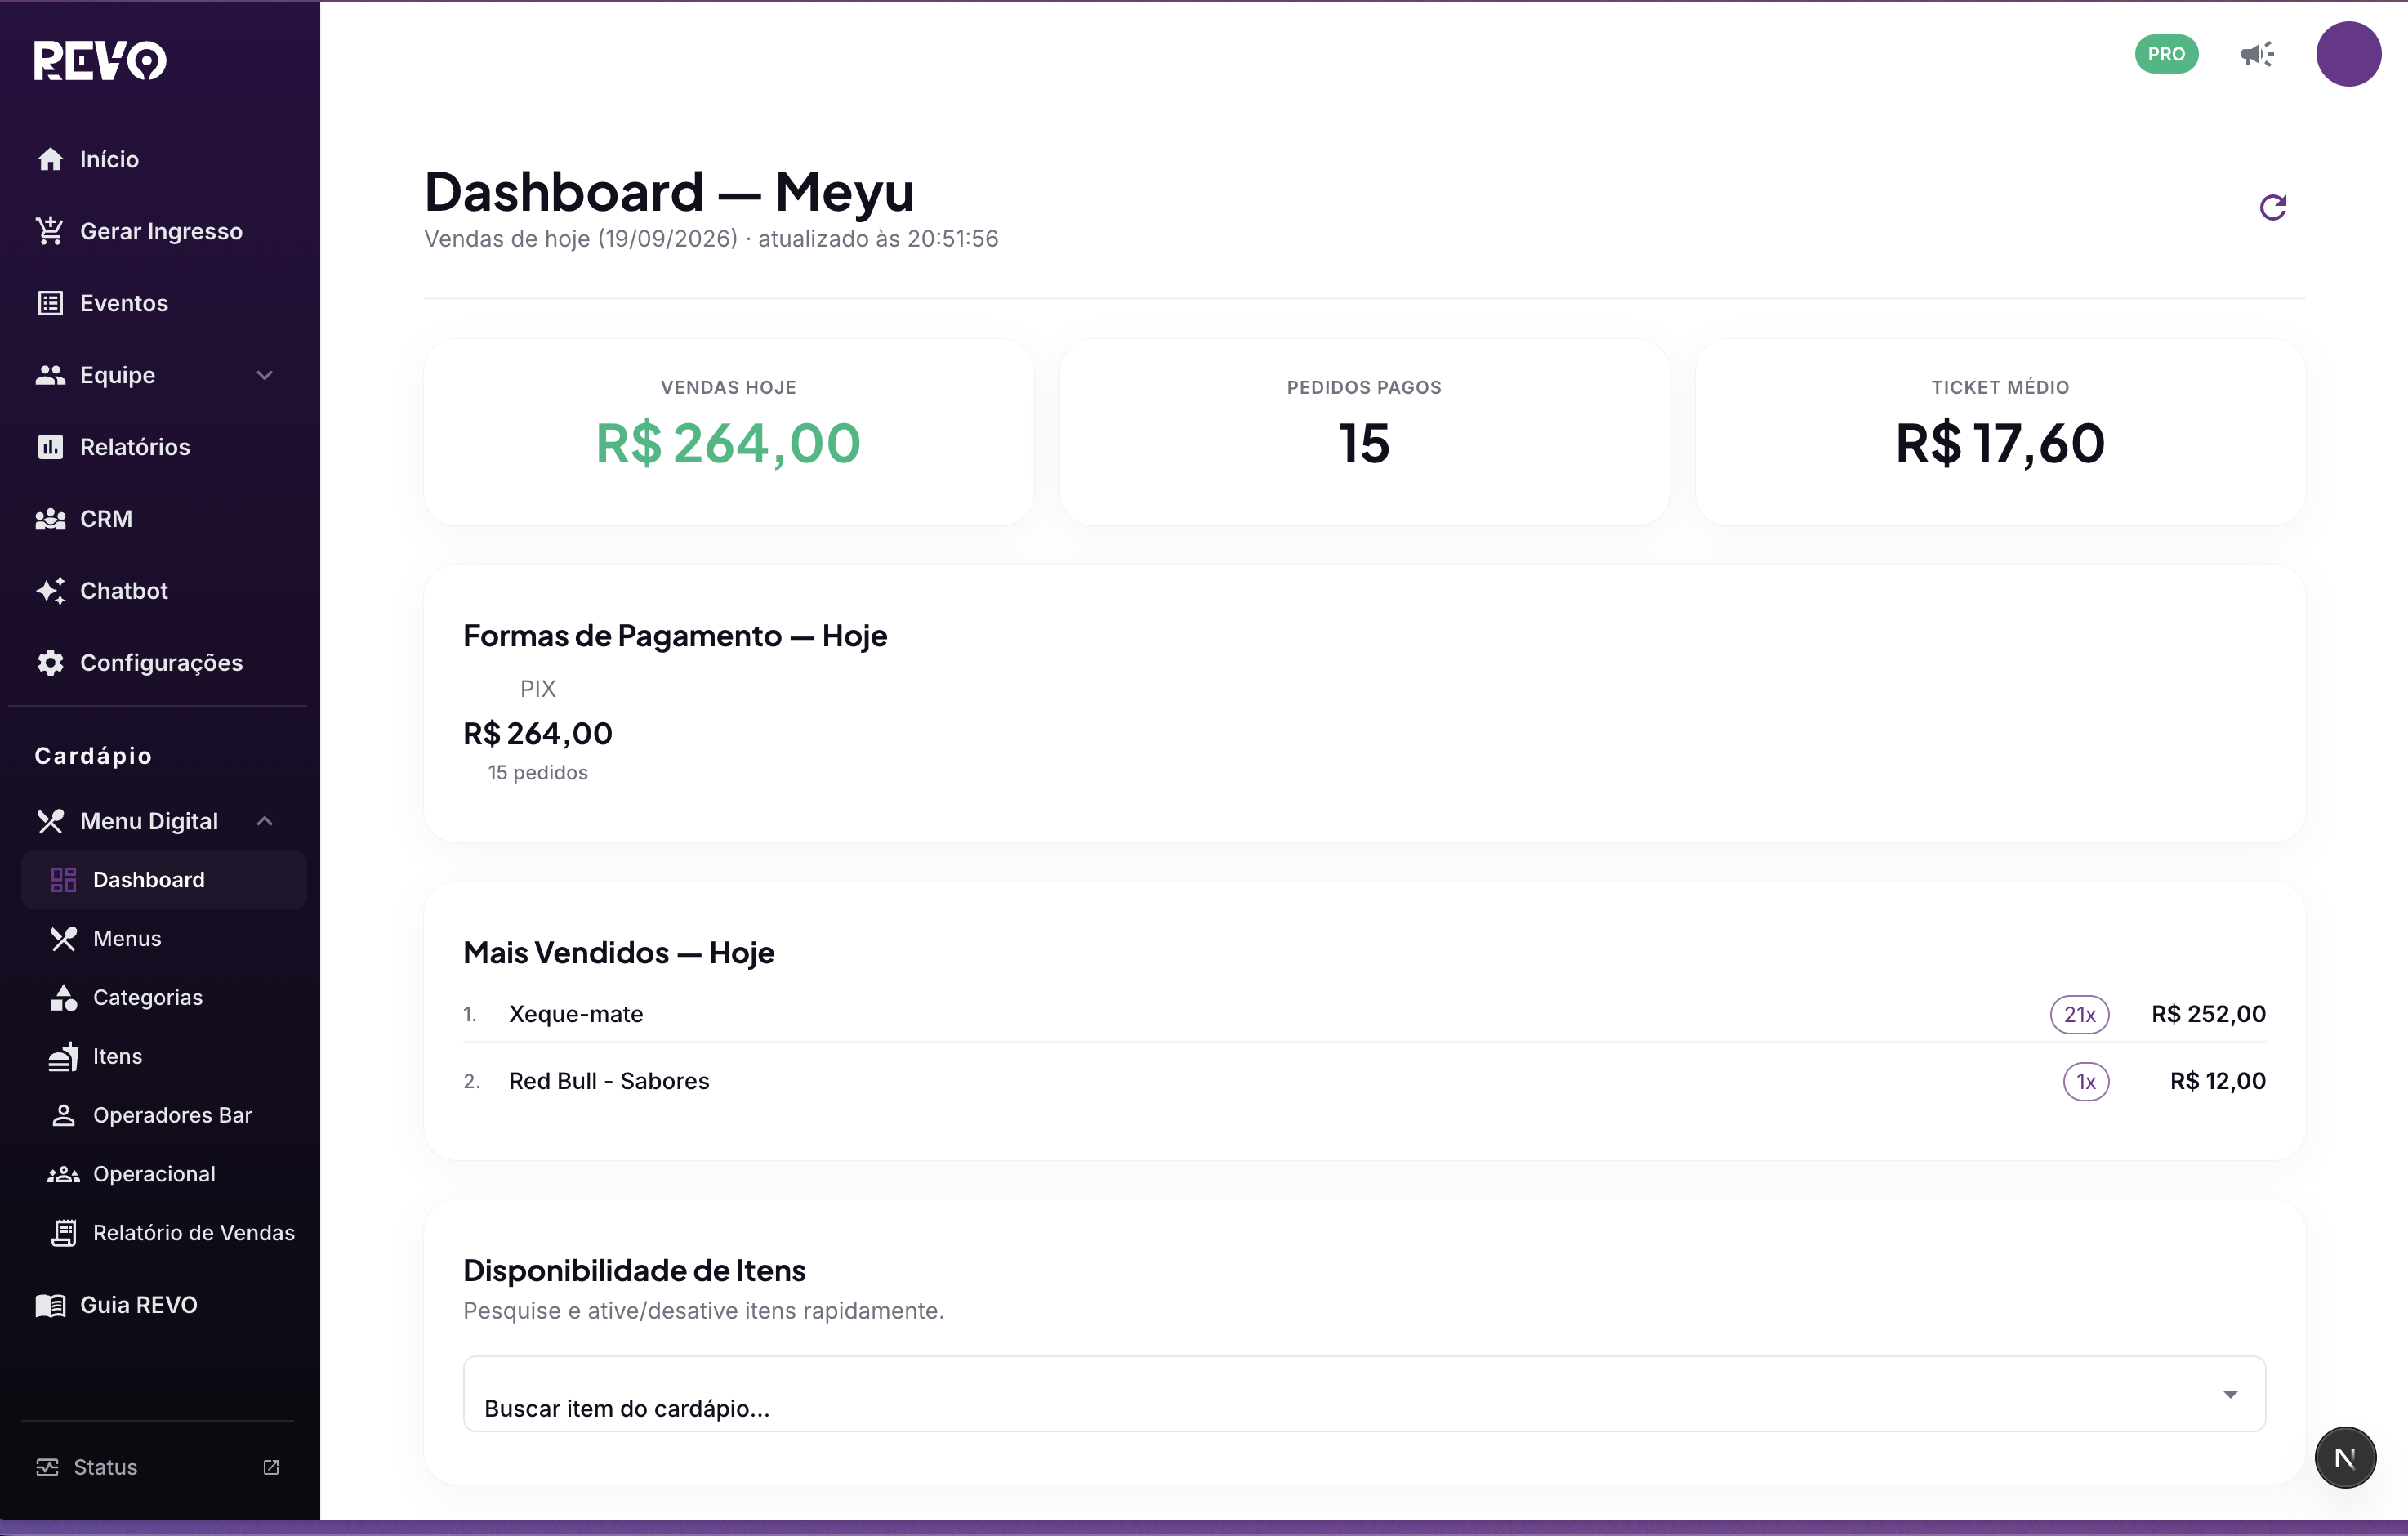Open the Status link

click(x=158, y=1467)
